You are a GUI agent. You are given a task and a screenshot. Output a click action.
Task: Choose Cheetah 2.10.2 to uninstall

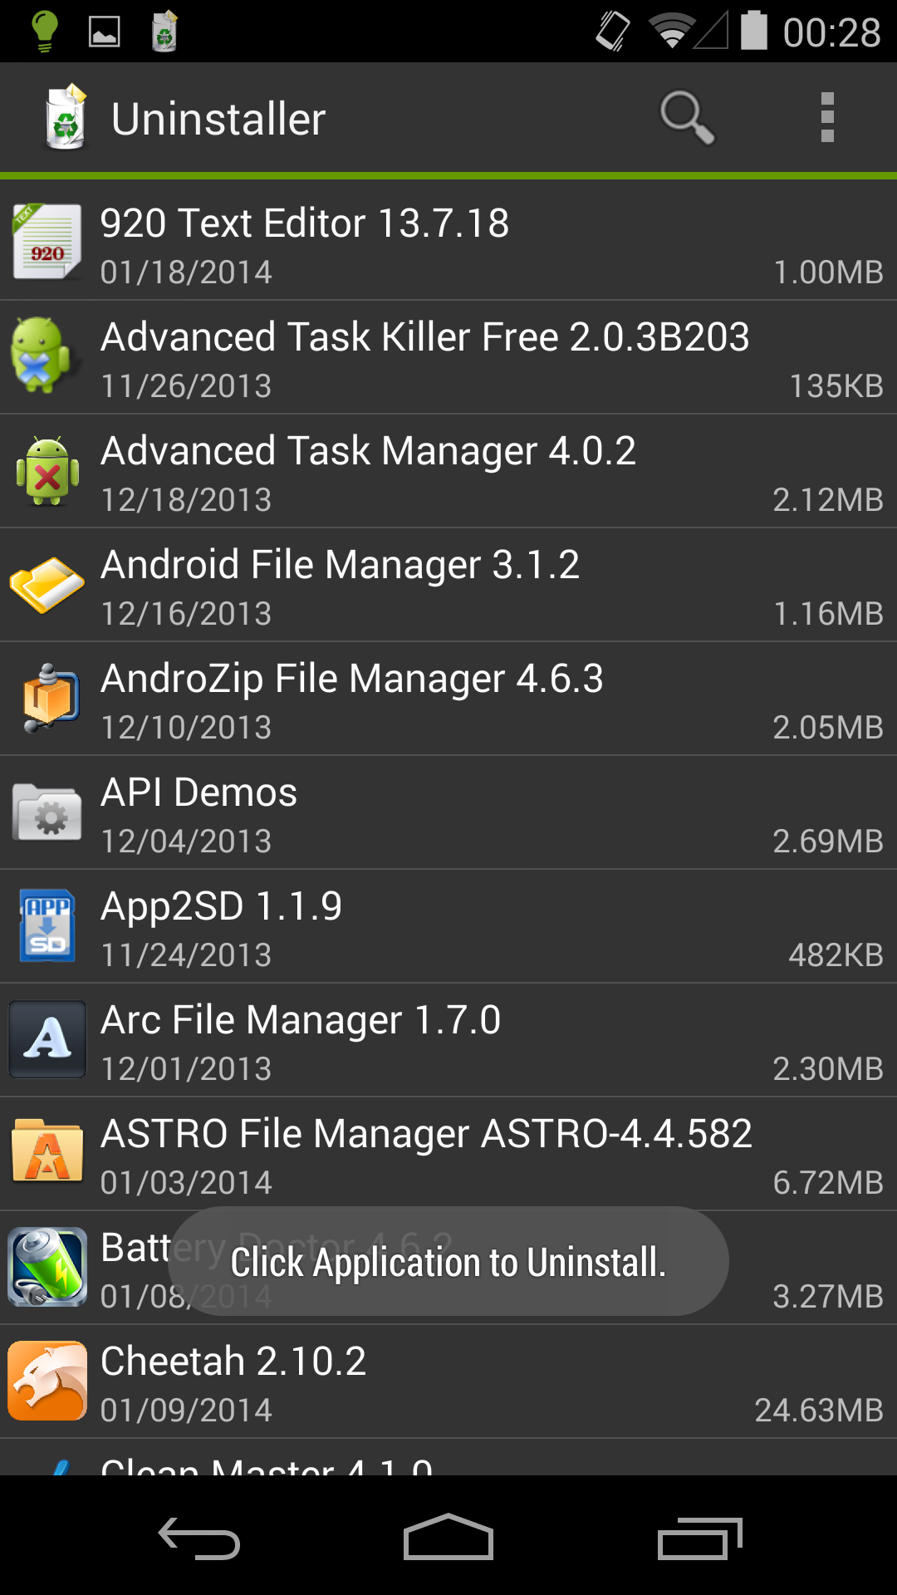(x=448, y=1382)
